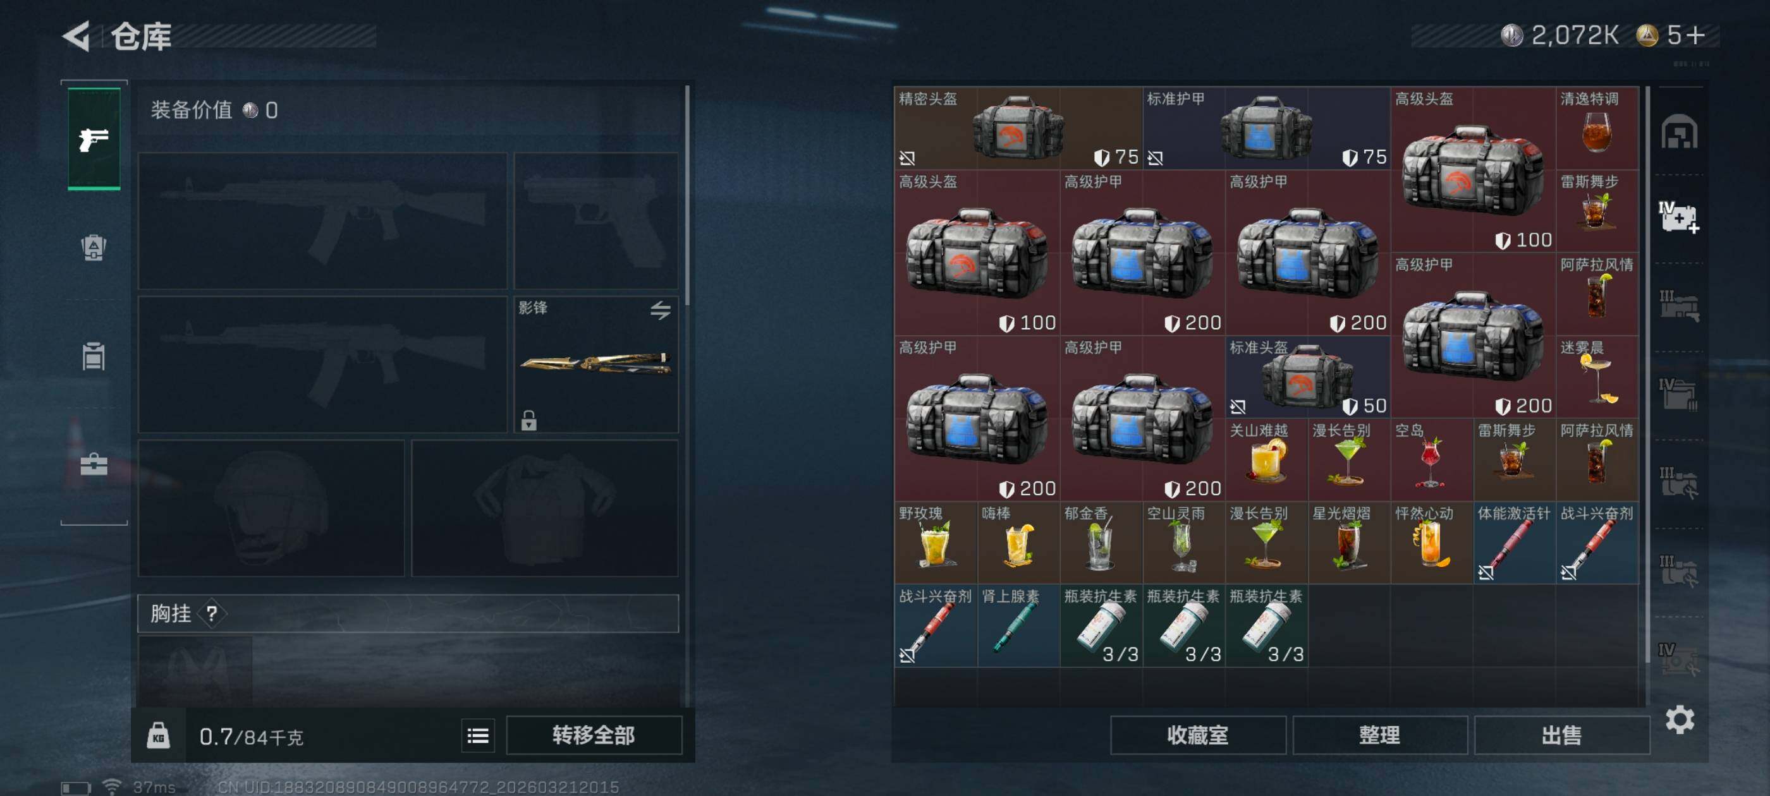Open the main stash house icon
Image resolution: width=1770 pixels, height=796 pixels.
click(1680, 131)
